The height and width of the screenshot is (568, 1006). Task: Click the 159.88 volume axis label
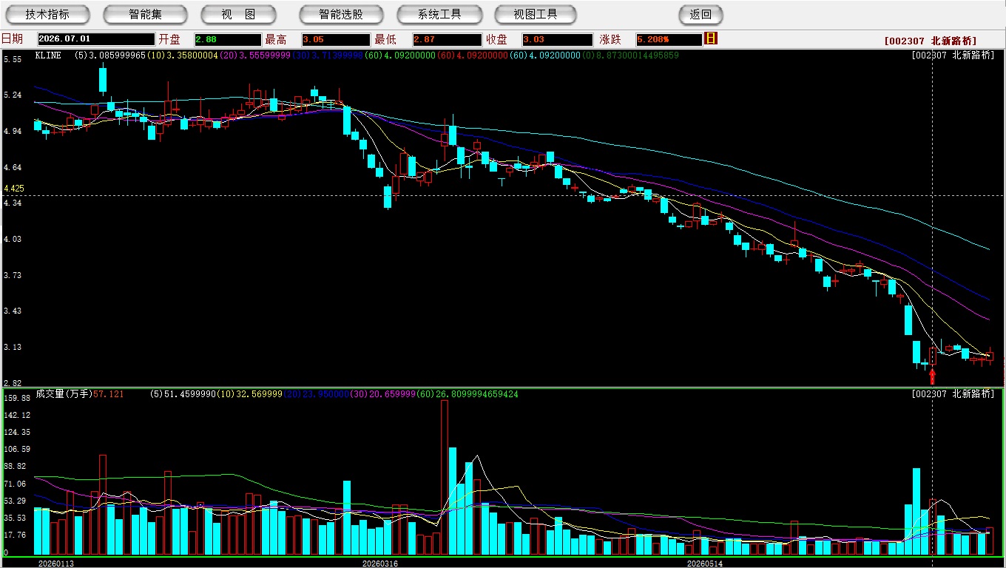pyautogui.click(x=16, y=398)
